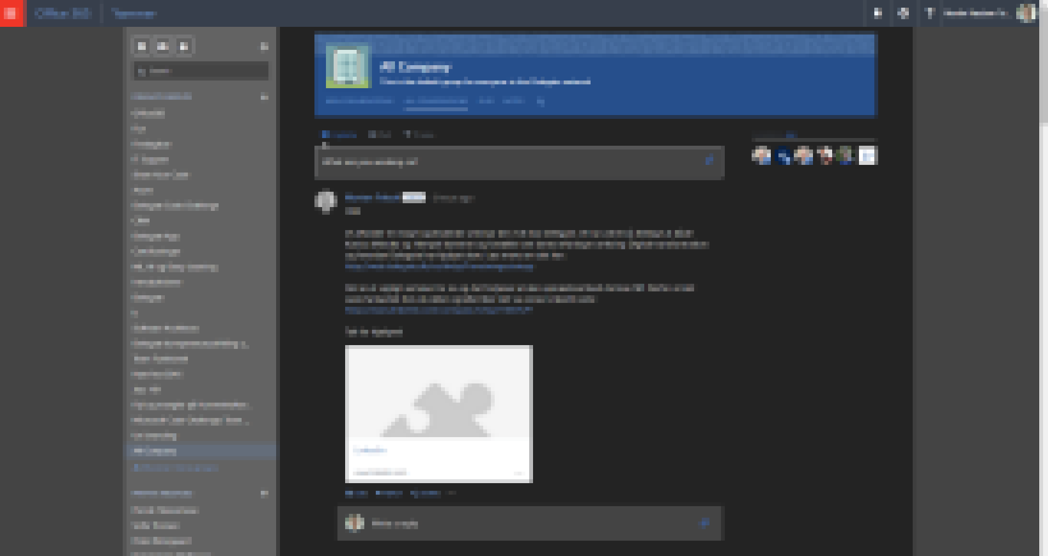Attach a file using the post attachment icon
Viewport: 1048px width, 556px height.
709,160
